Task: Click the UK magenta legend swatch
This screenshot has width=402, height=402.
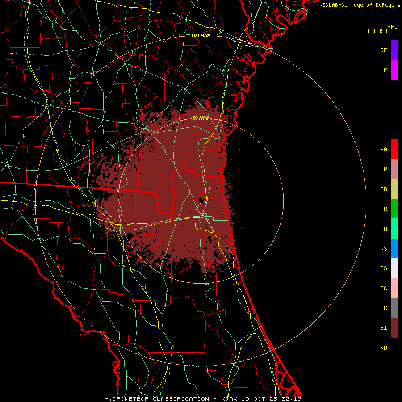Action: pyautogui.click(x=394, y=70)
